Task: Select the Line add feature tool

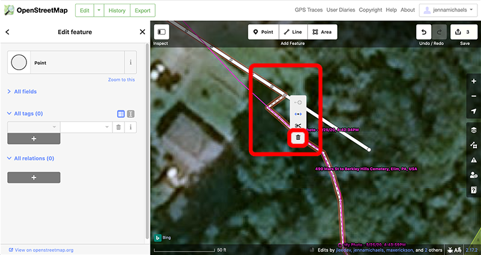Action: [x=293, y=32]
